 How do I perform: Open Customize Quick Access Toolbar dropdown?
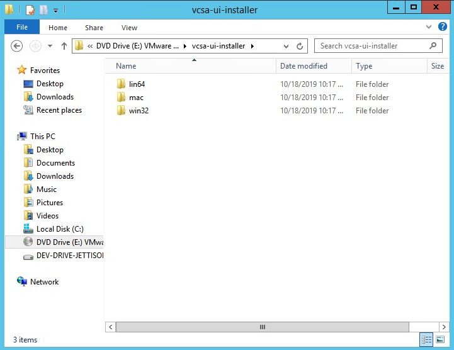[x=55, y=11]
